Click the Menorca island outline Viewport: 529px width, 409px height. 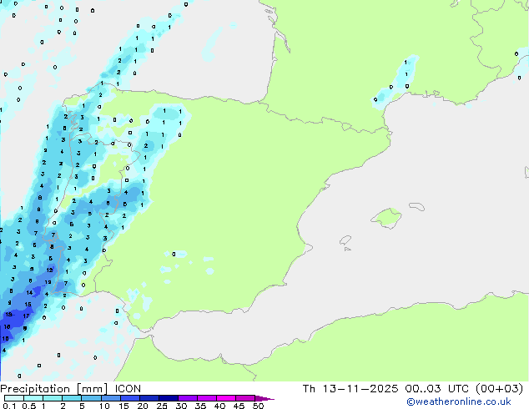[x=417, y=206]
